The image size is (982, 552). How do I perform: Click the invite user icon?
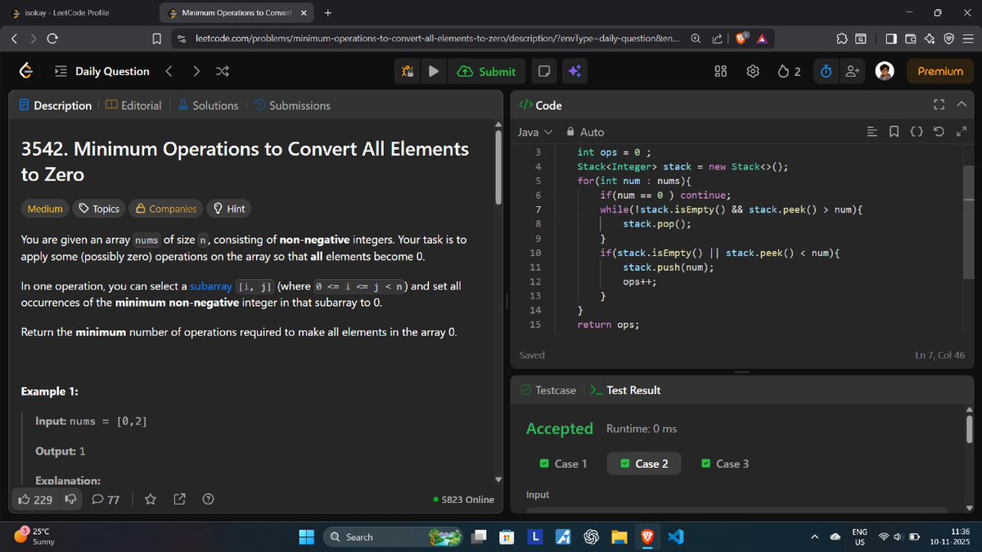coord(853,71)
